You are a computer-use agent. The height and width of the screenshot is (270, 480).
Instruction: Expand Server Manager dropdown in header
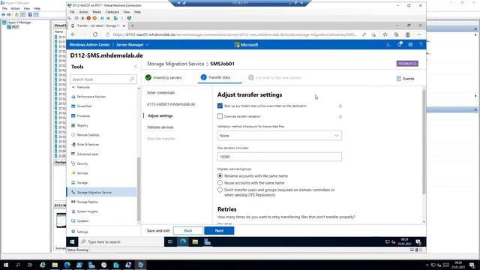coord(132,45)
